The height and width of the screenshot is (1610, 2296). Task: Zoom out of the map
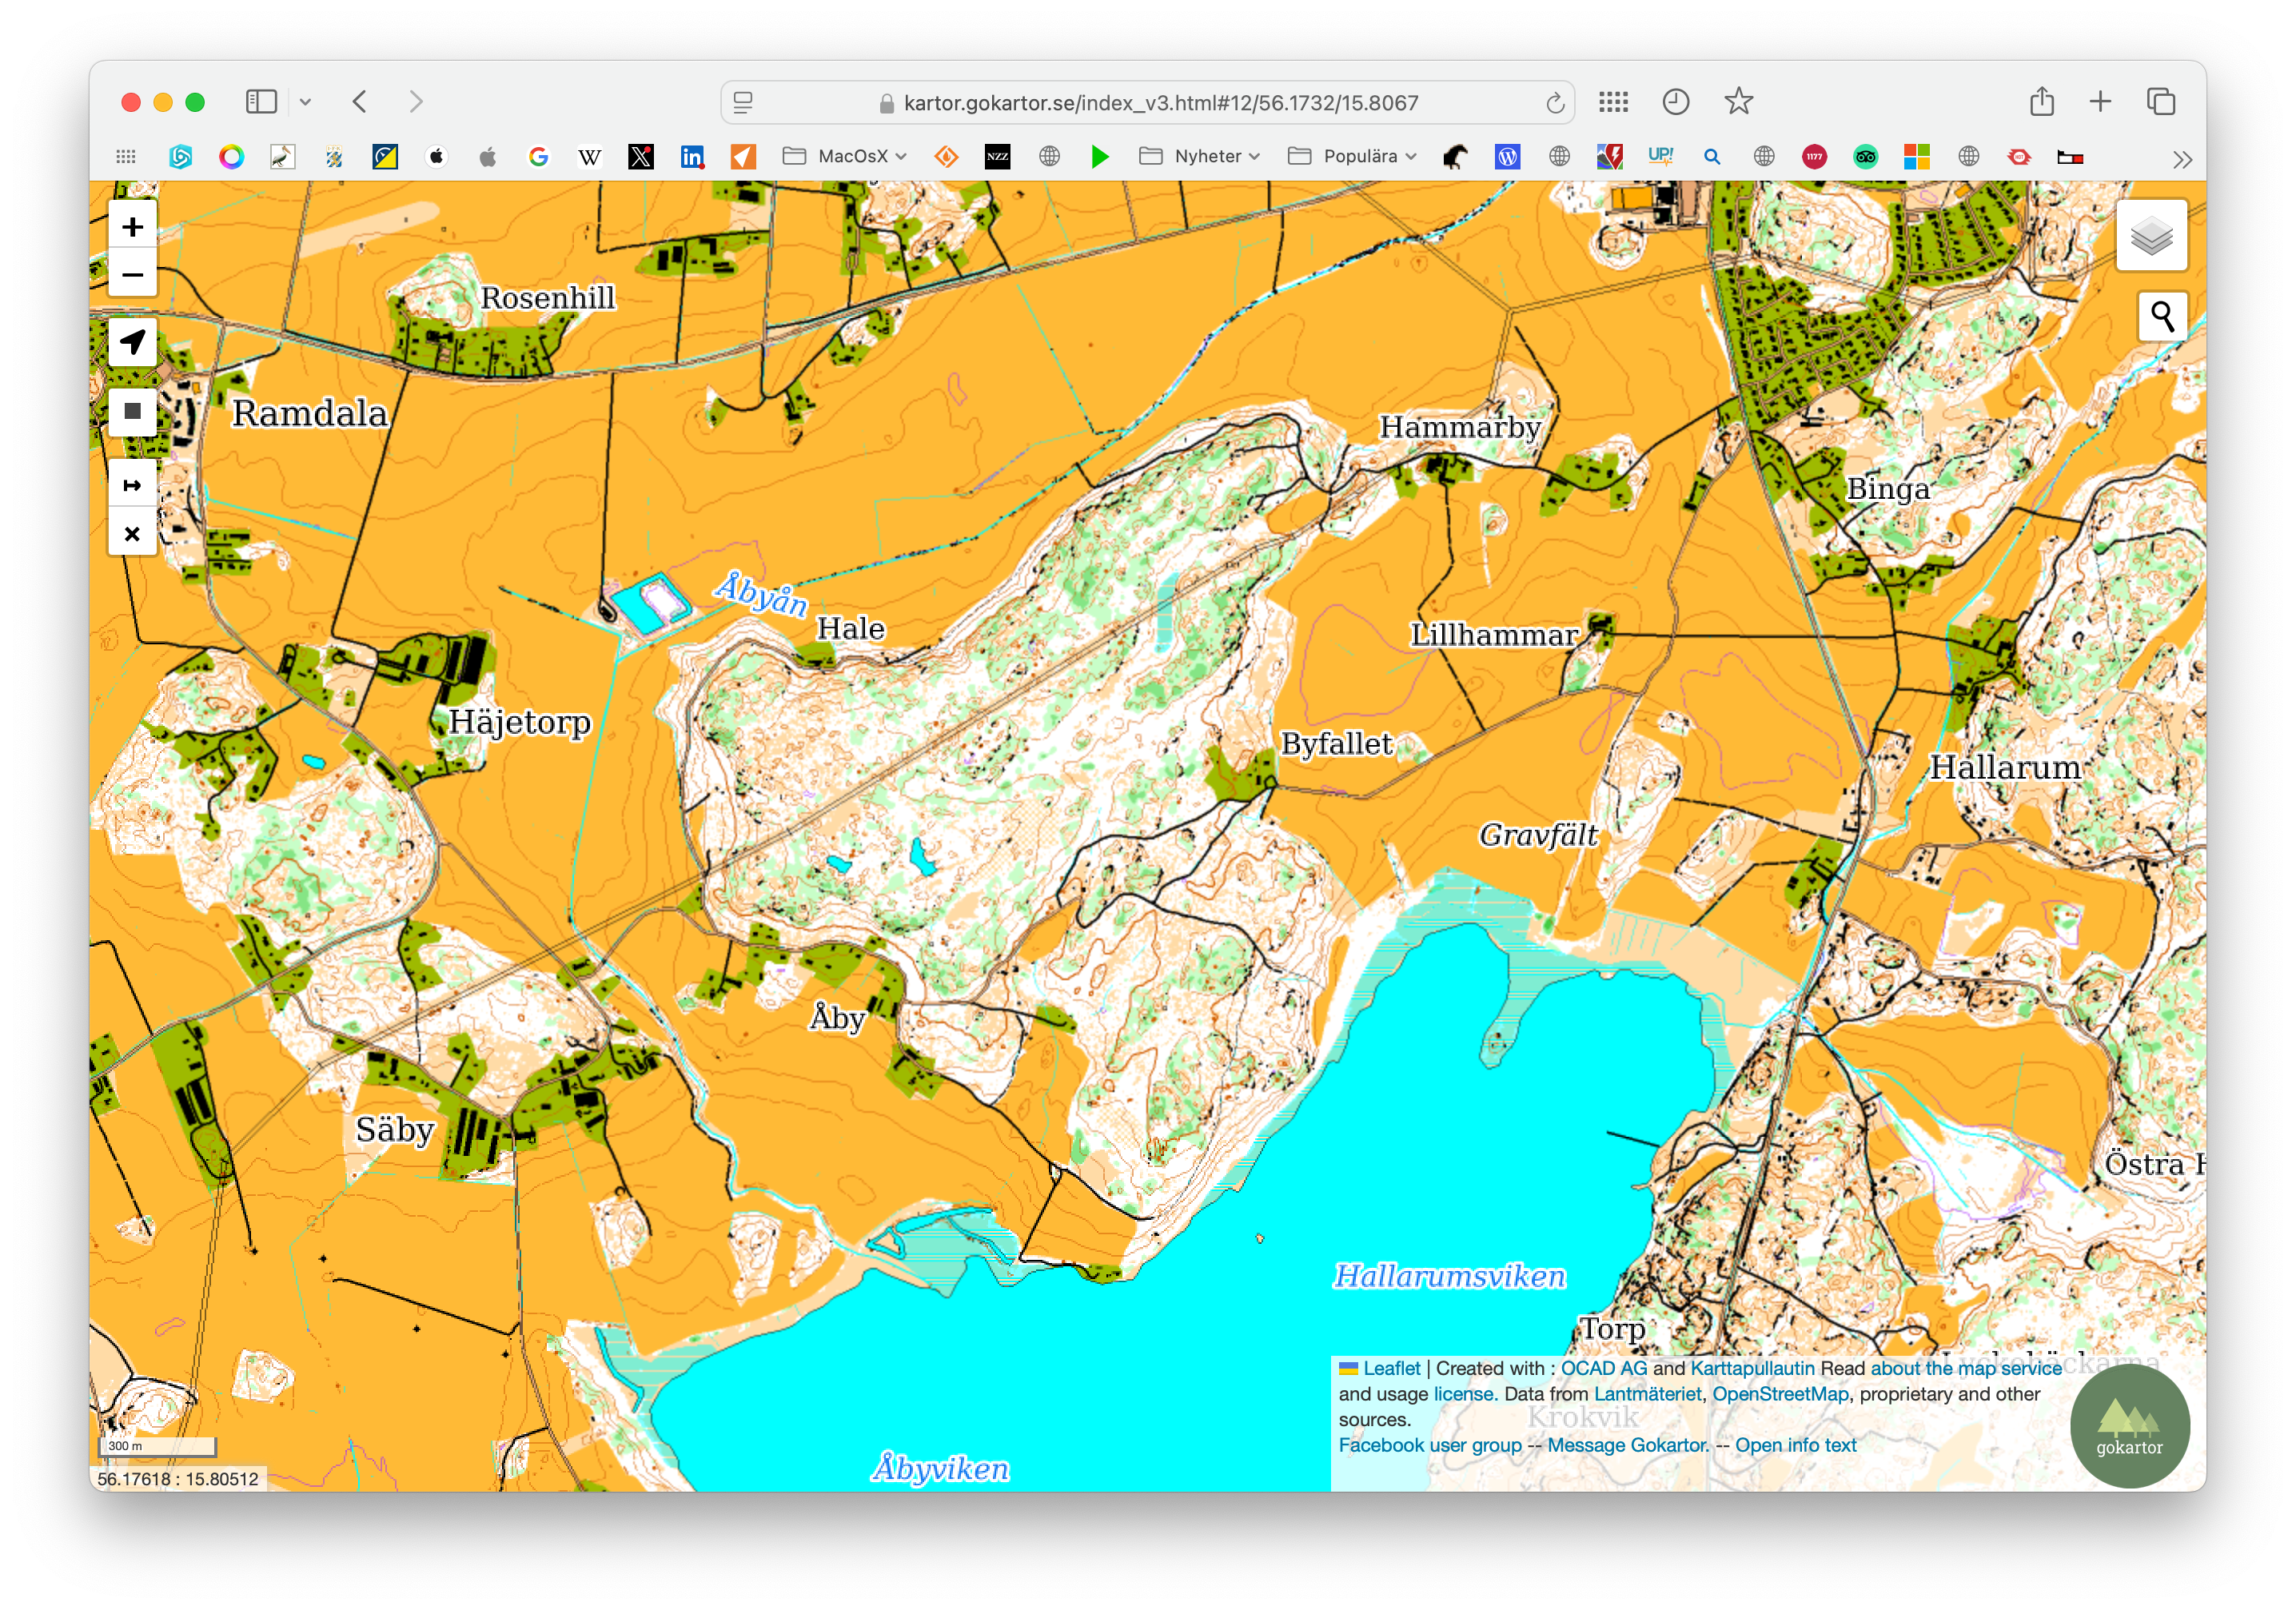click(x=132, y=274)
